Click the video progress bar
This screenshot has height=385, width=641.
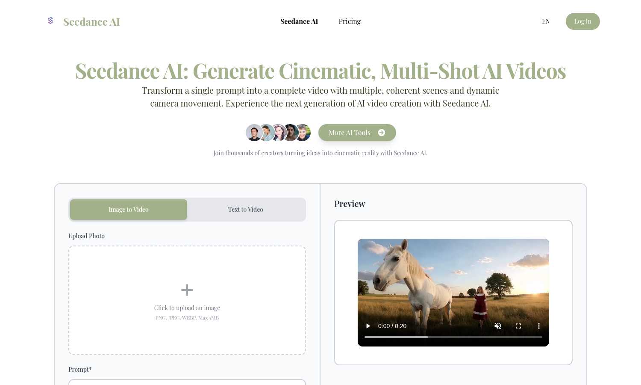(453, 337)
